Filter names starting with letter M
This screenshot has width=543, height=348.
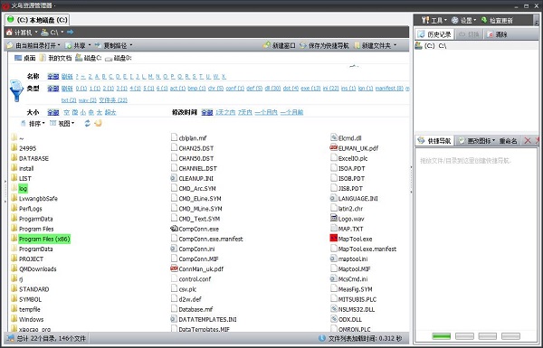click(x=150, y=76)
